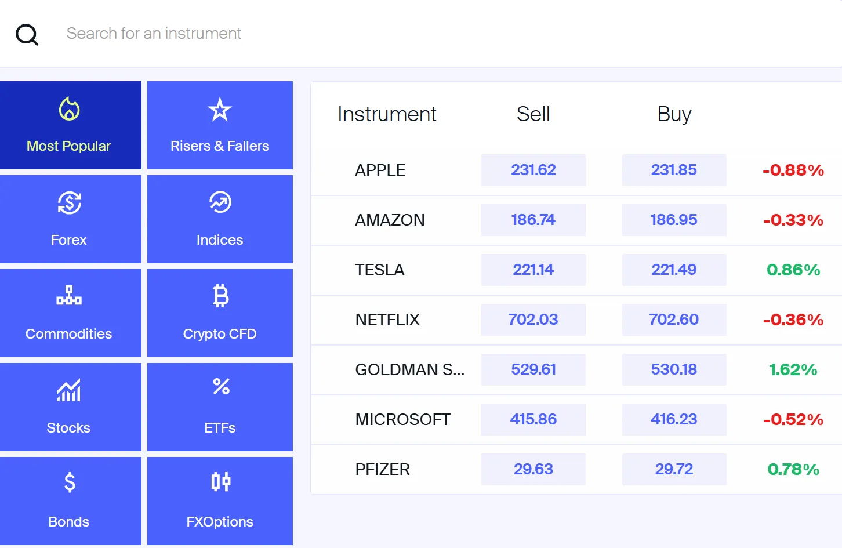Click the star icon on Risers & Fallers
The image size is (842, 548).
pyautogui.click(x=220, y=110)
